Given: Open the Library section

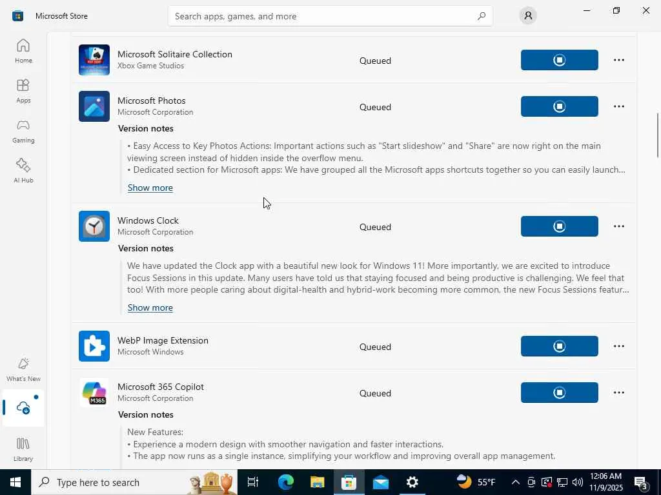Looking at the screenshot, I should pyautogui.click(x=23, y=449).
